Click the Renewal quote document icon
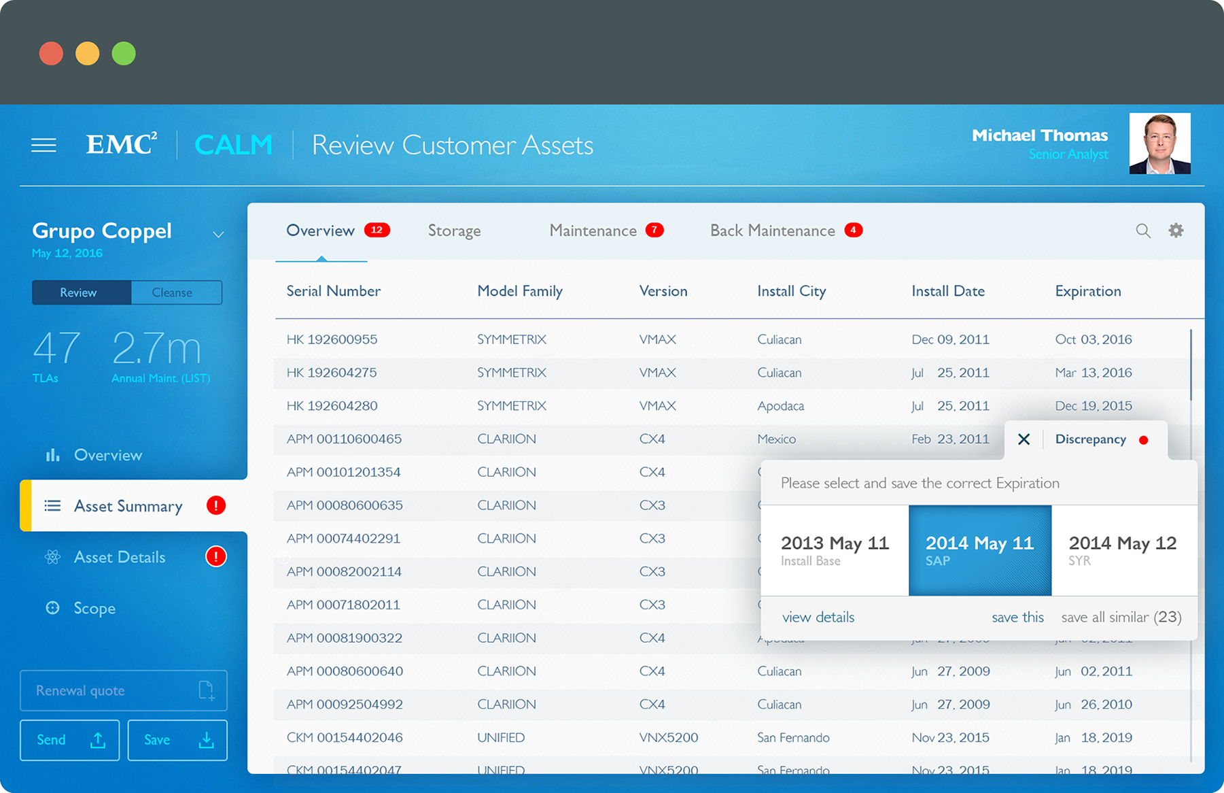This screenshot has height=793, width=1224. pyautogui.click(x=206, y=690)
